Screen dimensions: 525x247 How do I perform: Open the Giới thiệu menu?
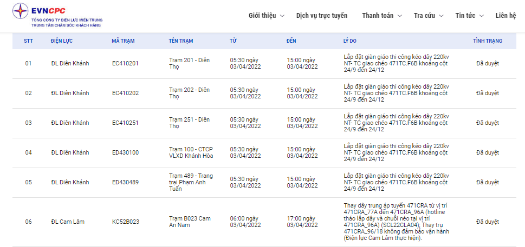pyautogui.click(x=263, y=15)
